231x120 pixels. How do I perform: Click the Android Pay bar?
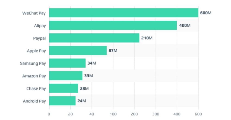[62, 101]
